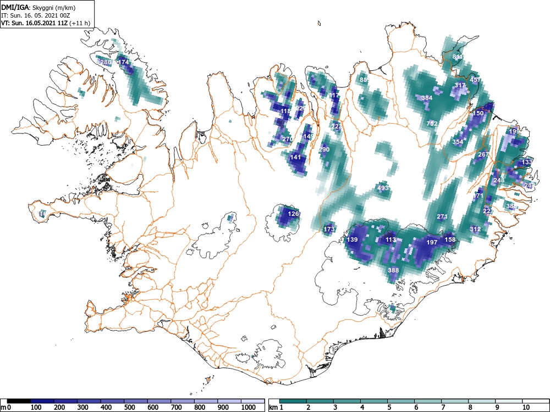Image resolution: width=550 pixels, height=412 pixels.
Task: Click the visibility value 384 on the map
Action: (x=427, y=98)
